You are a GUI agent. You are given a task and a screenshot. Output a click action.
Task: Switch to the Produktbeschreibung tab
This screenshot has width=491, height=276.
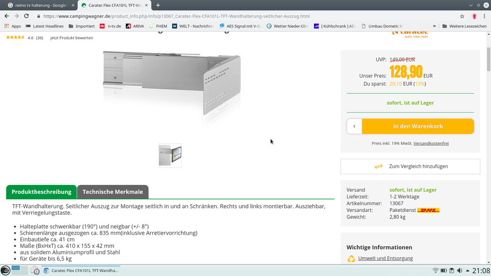click(41, 192)
